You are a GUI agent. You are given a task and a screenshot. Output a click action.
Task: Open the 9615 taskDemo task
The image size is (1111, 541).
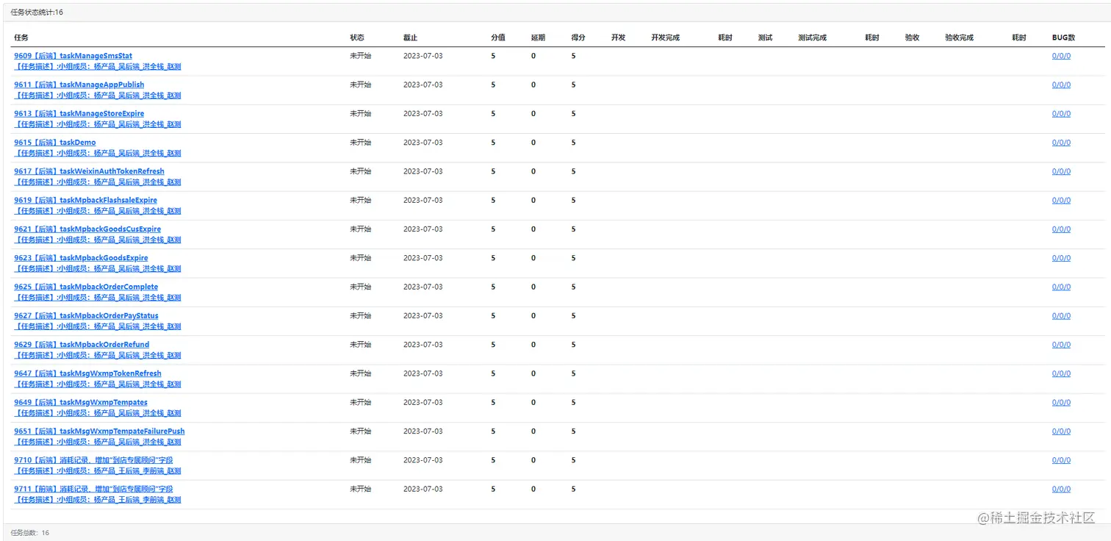(54, 143)
